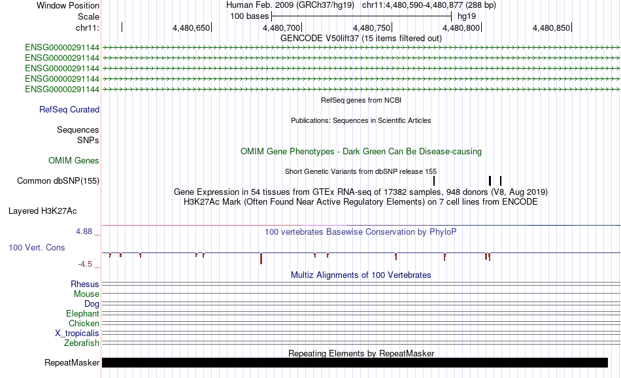Click the Chicken alignment row label
The image size is (621, 378).
84,323
